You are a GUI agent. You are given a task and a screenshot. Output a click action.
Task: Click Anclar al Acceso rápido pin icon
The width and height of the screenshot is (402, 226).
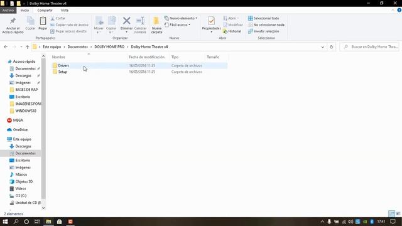13,21
